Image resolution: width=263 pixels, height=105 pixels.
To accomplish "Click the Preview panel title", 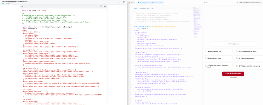I will click(206, 3).
